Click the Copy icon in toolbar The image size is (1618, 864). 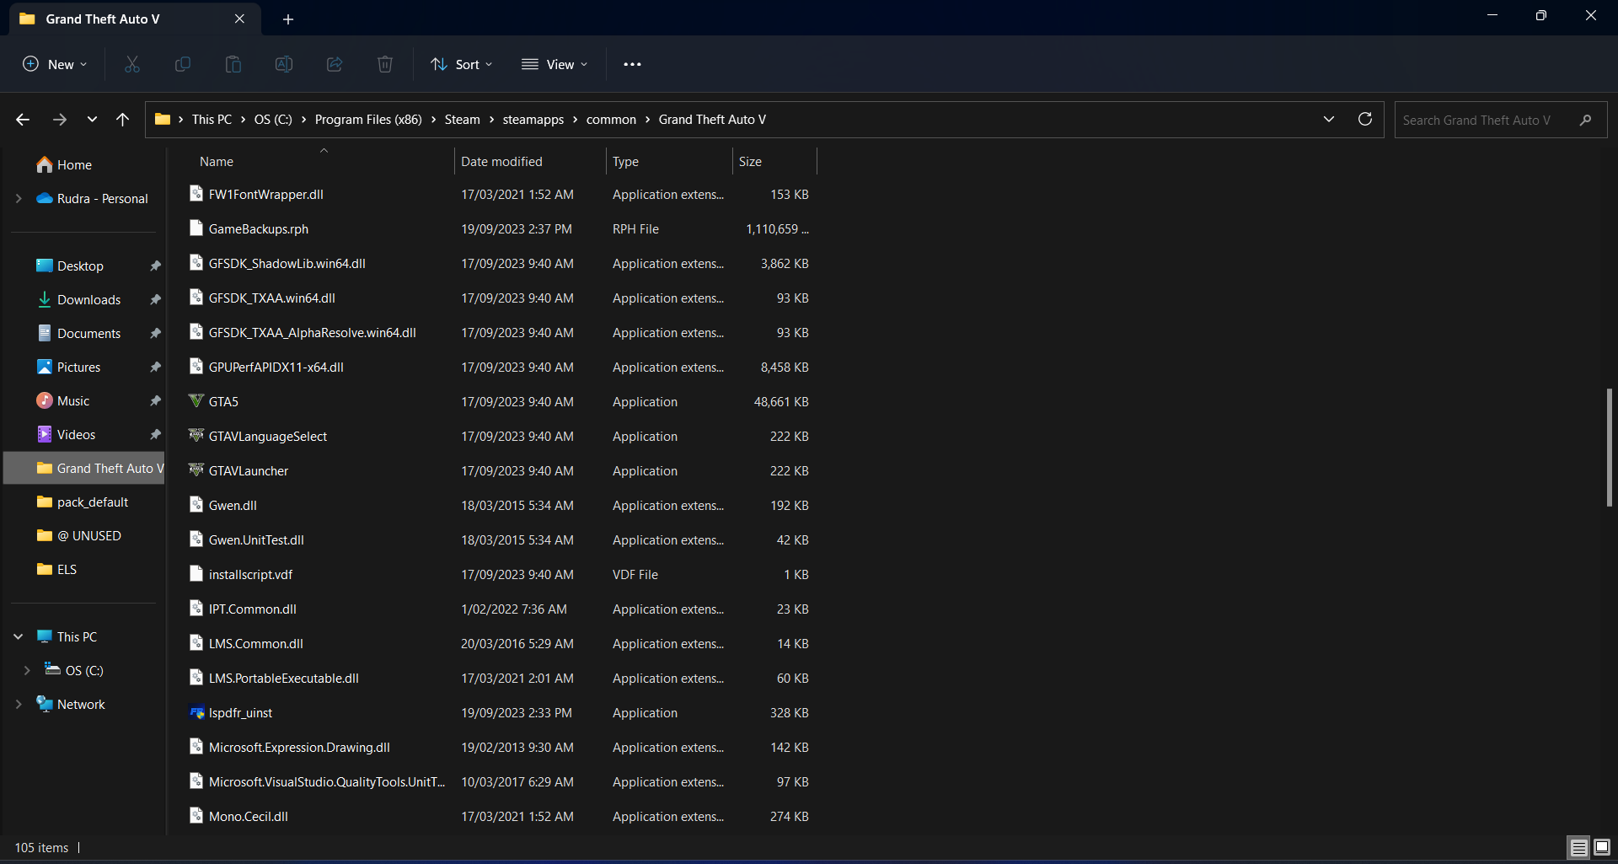point(183,64)
